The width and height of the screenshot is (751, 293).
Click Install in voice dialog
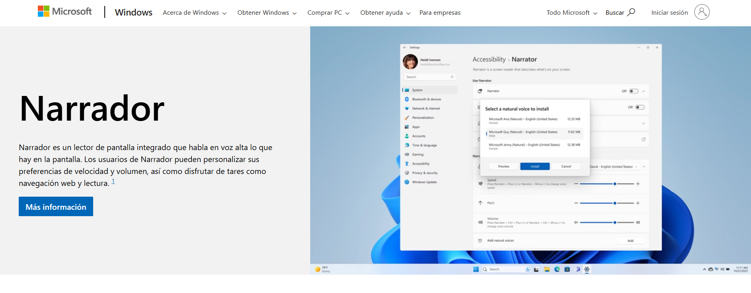pos(535,166)
